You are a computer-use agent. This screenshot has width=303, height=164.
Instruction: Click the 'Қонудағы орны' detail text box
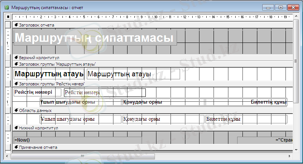[163, 119]
